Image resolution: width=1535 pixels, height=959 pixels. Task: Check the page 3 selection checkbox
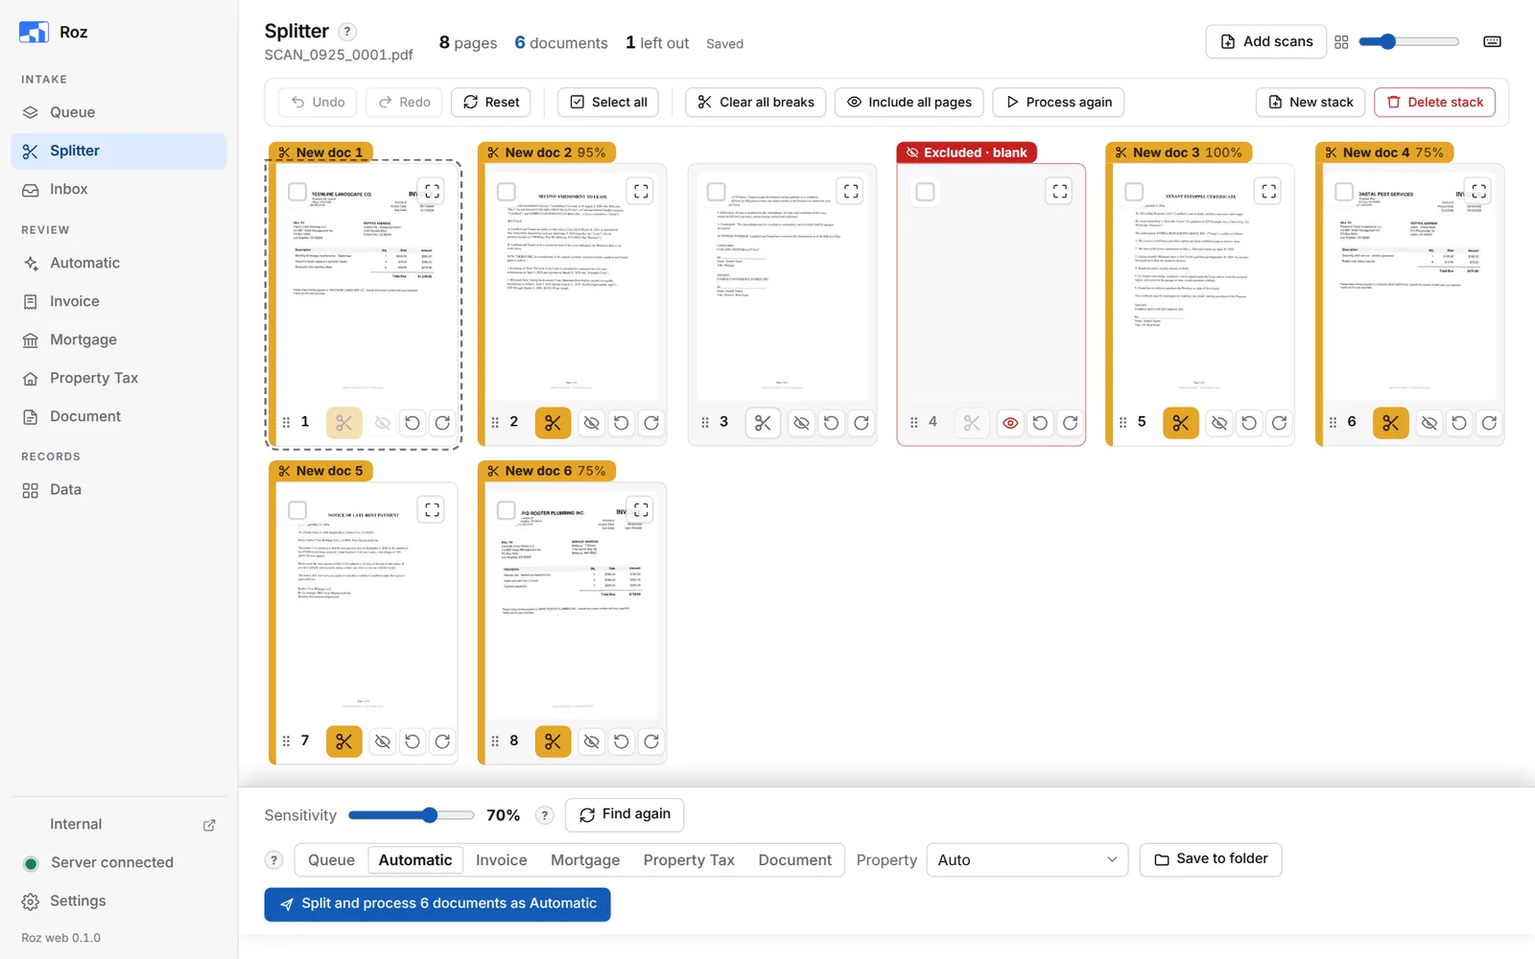tap(716, 192)
